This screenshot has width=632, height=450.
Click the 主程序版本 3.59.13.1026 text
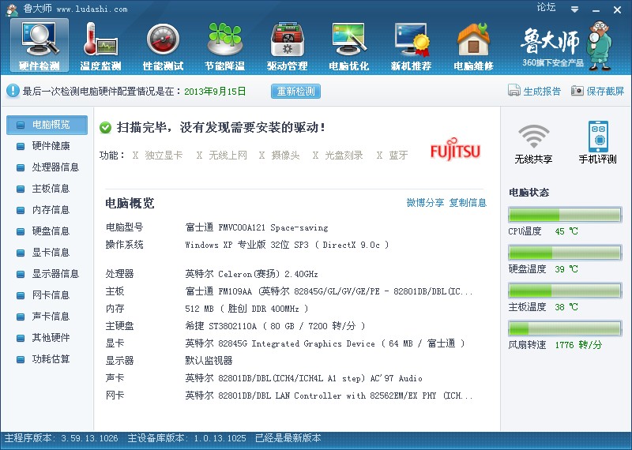click(62, 438)
